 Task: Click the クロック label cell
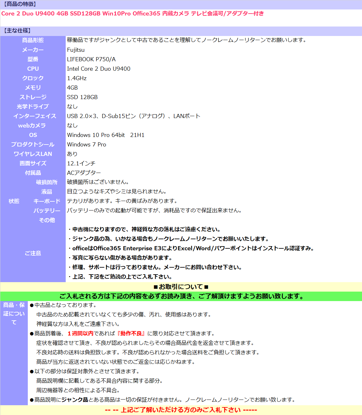pos(33,78)
